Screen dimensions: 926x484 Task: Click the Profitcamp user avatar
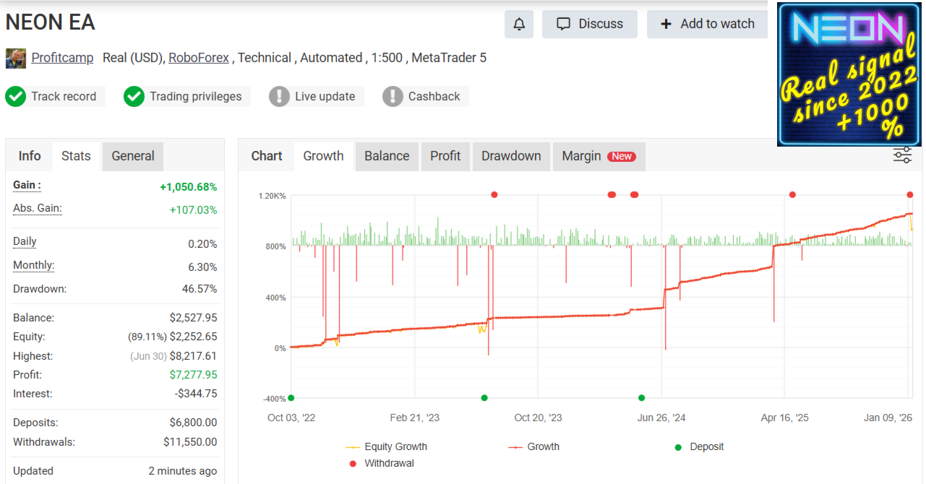(16, 58)
